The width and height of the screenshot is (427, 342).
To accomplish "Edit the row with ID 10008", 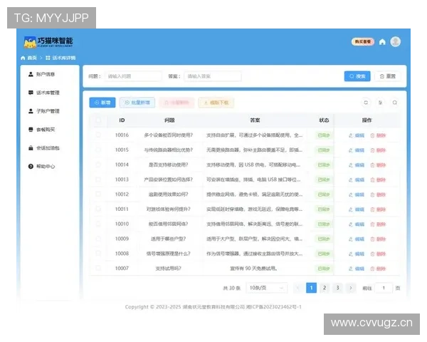I will click(x=357, y=254).
